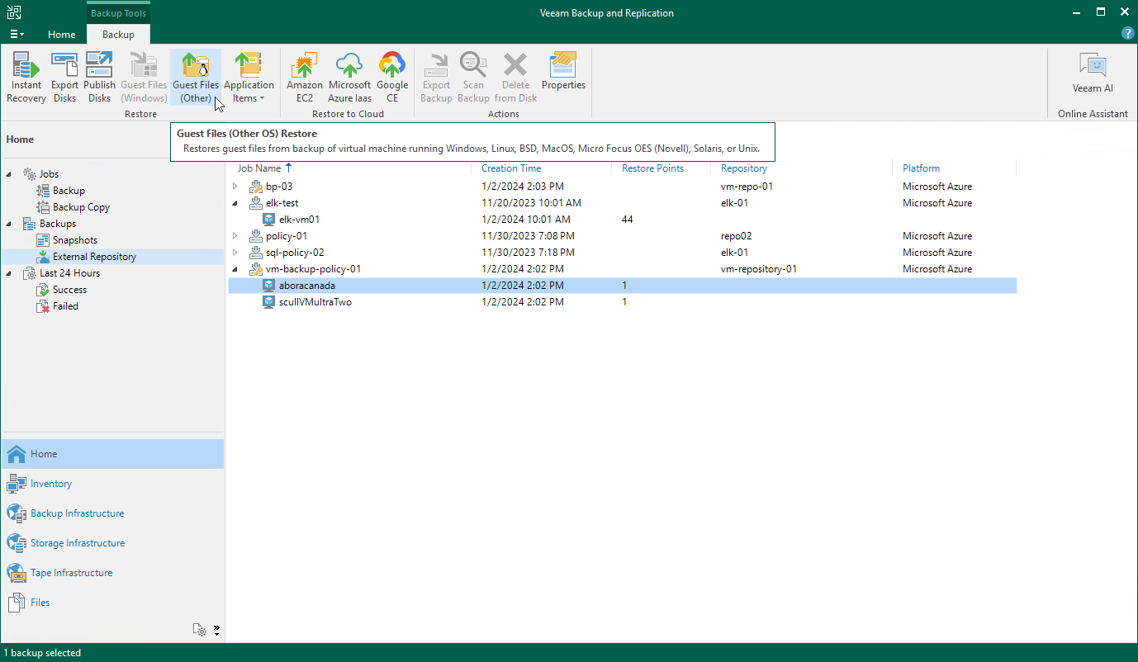Image resolution: width=1138 pixels, height=662 pixels.
Task: Open the Home navigation view
Action: (x=112, y=454)
